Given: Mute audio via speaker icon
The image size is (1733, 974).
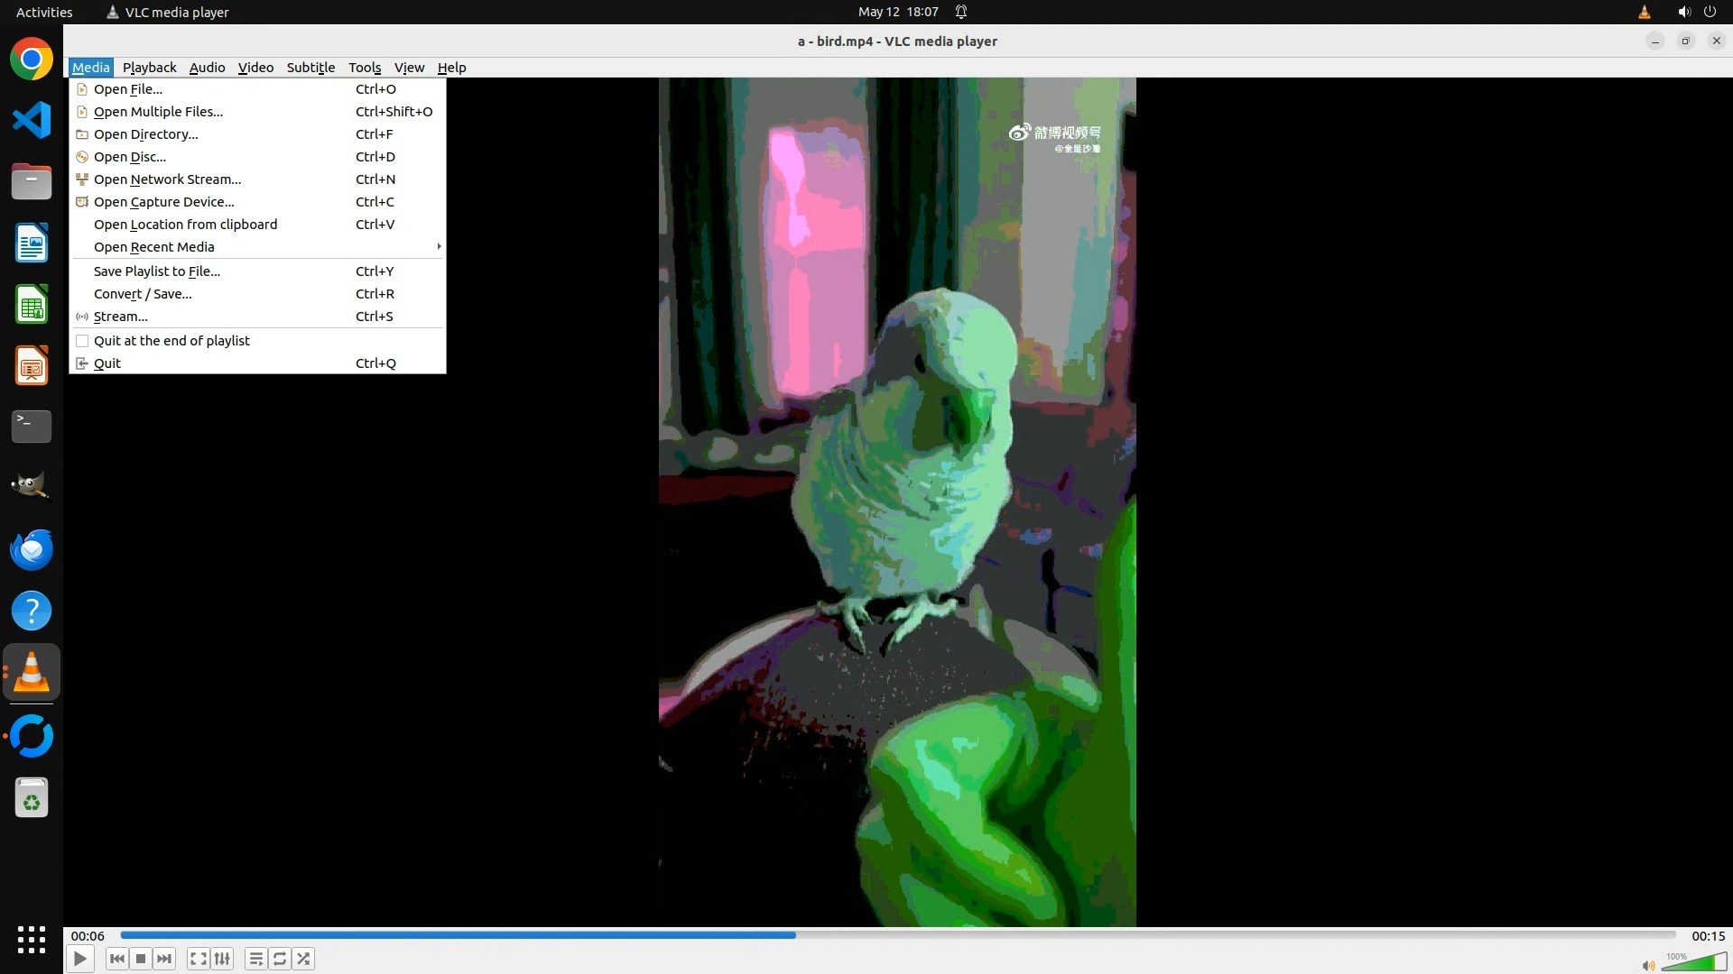Looking at the screenshot, I should [x=1648, y=965].
